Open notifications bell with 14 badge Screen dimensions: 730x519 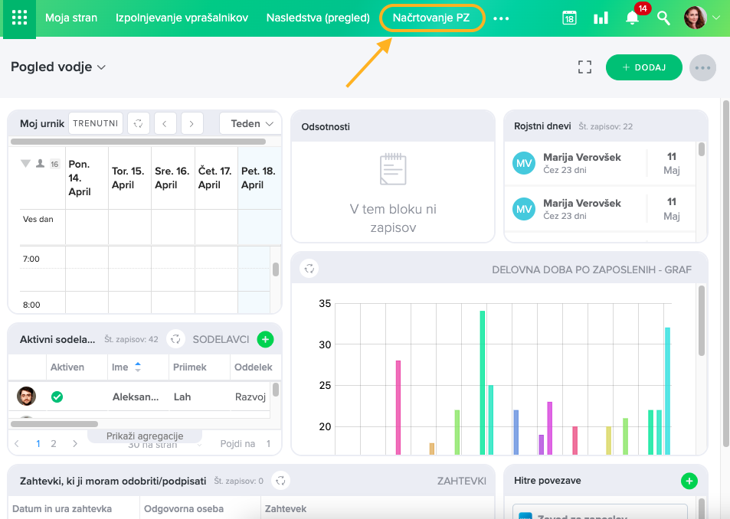click(x=633, y=18)
